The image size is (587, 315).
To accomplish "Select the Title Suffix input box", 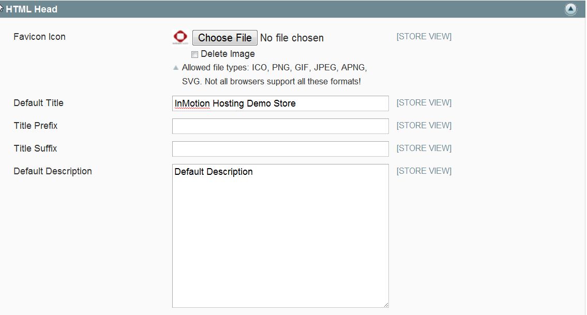I will click(280, 149).
